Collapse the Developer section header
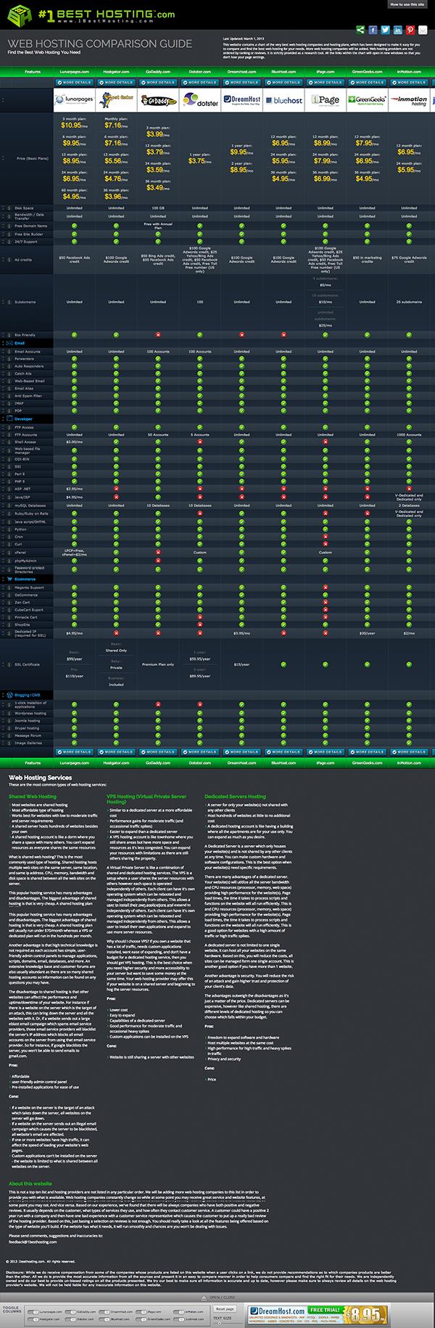The width and height of the screenshot is (435, 1328). [23, 419]
